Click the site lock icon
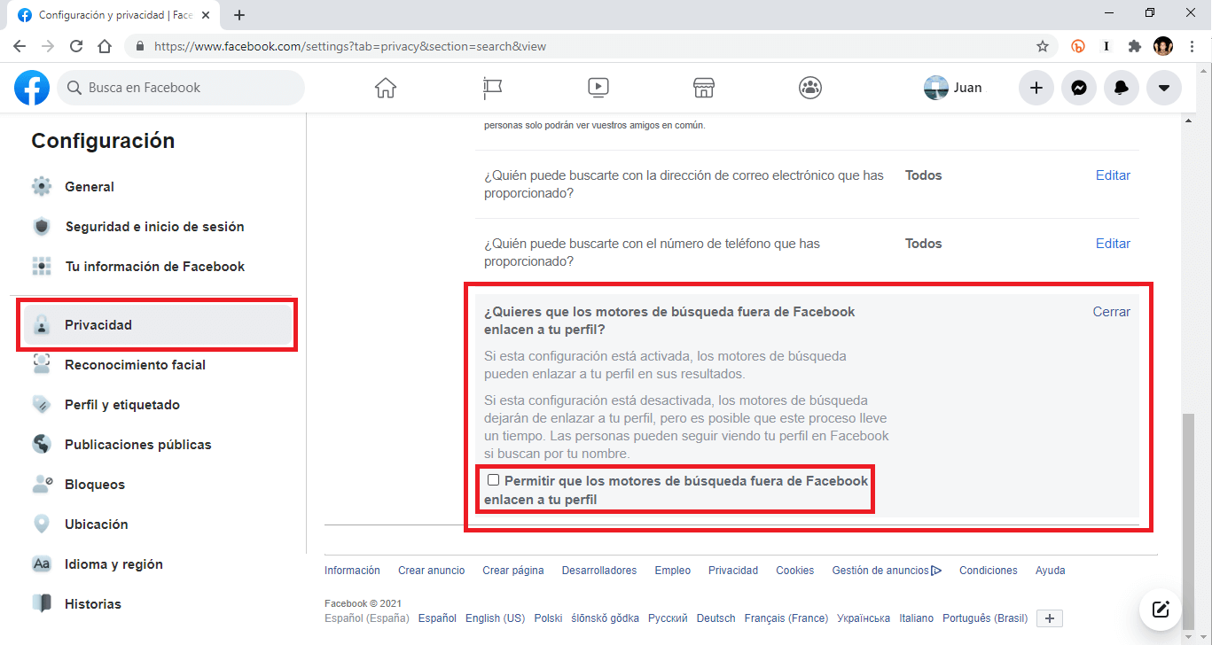 (139, 46)
